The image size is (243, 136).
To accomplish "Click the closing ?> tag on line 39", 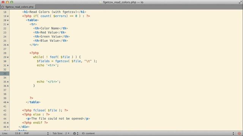I will coord(31,98).
